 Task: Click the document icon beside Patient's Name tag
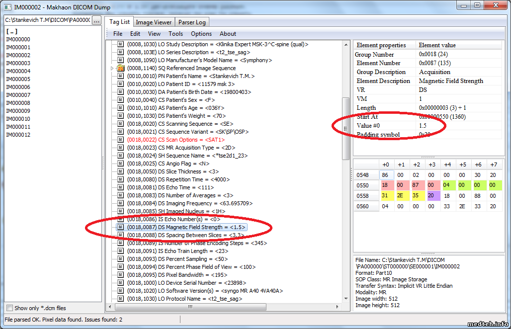[x=120, y=76]
